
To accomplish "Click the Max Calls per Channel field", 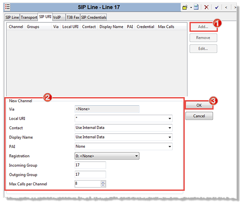I will (88, 184).
